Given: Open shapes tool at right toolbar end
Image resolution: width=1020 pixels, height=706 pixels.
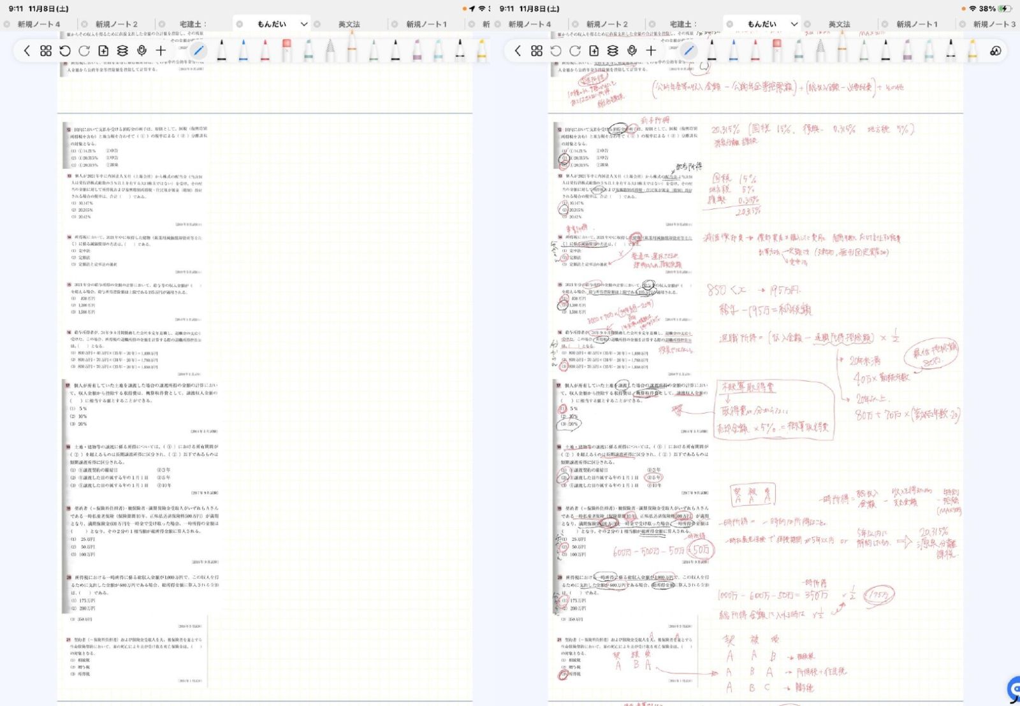Looking at the screenshot, I should [995, 51].
